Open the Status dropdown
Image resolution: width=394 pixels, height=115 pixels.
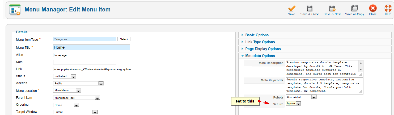click(65, 76)
